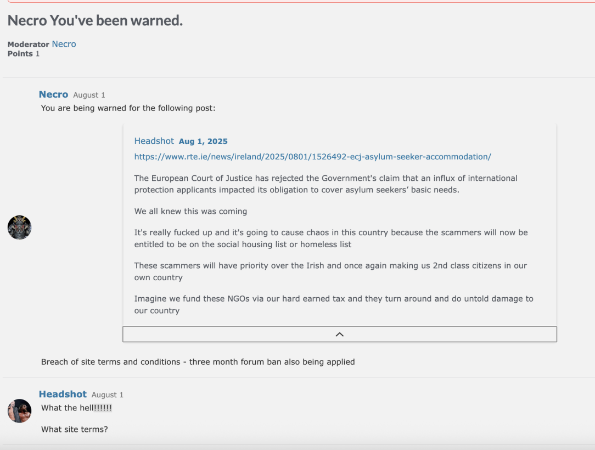Open the Headshot name in the quote header

click(154, 141)
